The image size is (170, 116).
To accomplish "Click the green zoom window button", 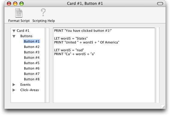I will point(22,4).
